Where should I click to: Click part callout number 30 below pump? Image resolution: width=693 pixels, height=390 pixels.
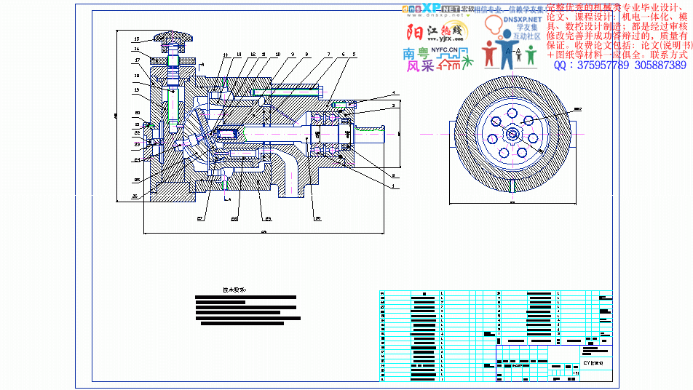[317, 218]
